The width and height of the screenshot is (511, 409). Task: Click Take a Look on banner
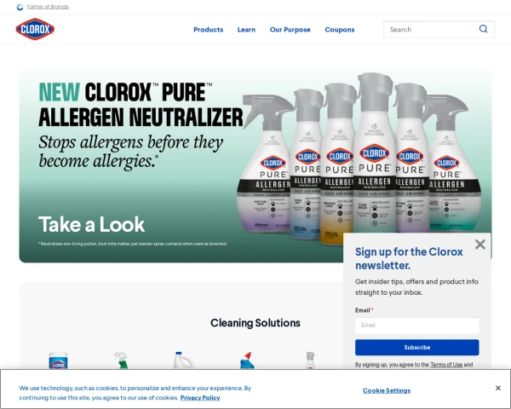[92, 224]
